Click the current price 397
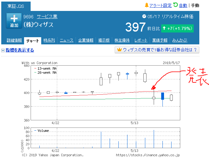The image size is (209, 160). (x=135, y=27)
